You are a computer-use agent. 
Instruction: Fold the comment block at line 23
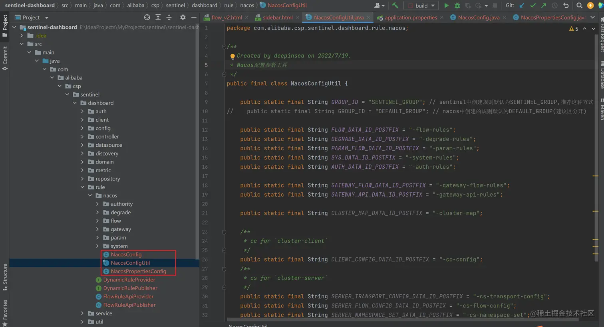tap(224, 232)
